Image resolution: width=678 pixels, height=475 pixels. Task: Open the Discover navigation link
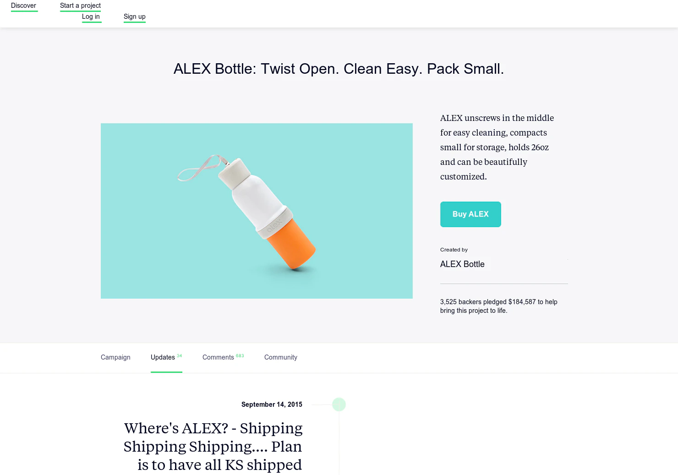click(24, 5)
